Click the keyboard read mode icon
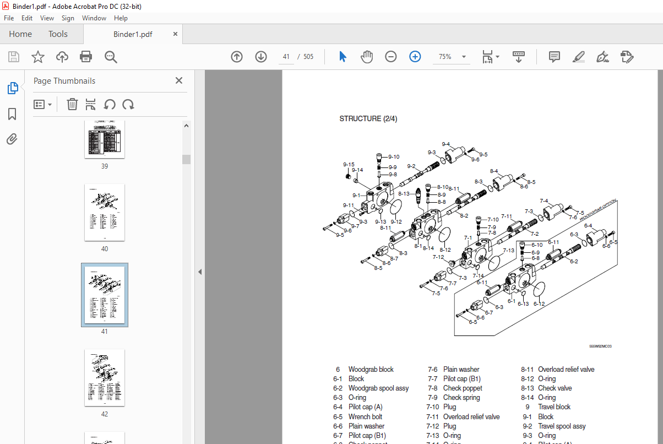663x444 pixels. coord(519,57)
